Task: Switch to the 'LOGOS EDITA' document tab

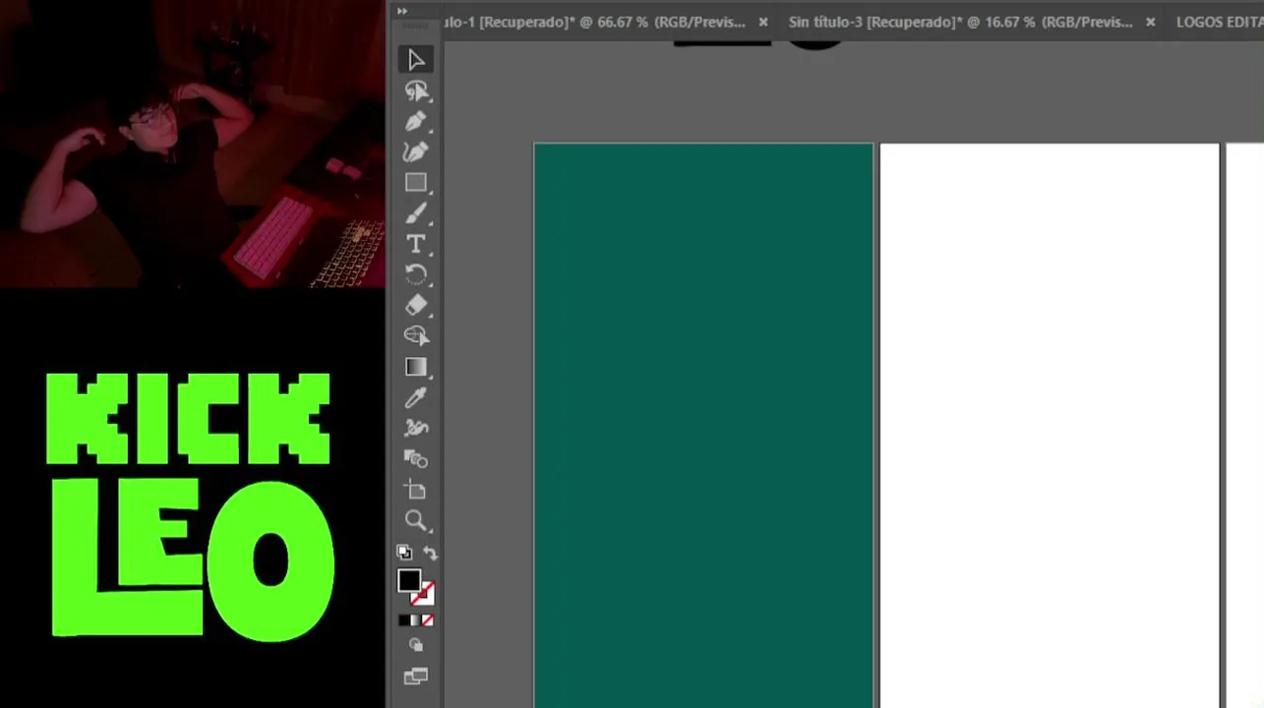Action: point(1219,22)
